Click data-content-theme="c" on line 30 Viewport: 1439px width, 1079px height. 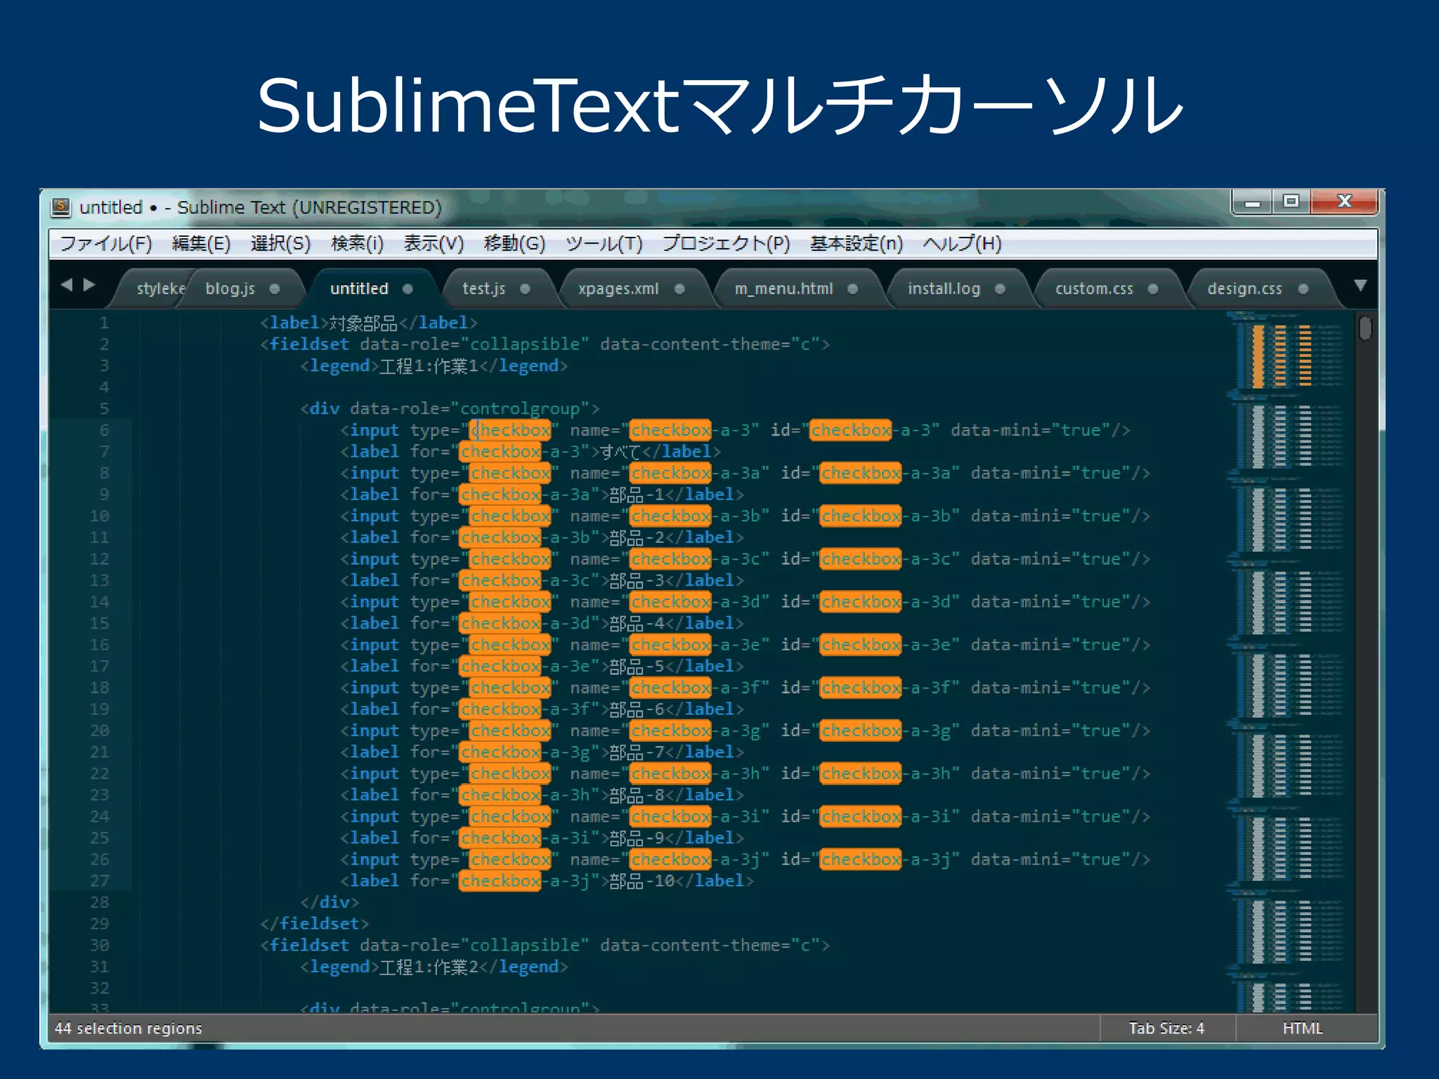710,946
